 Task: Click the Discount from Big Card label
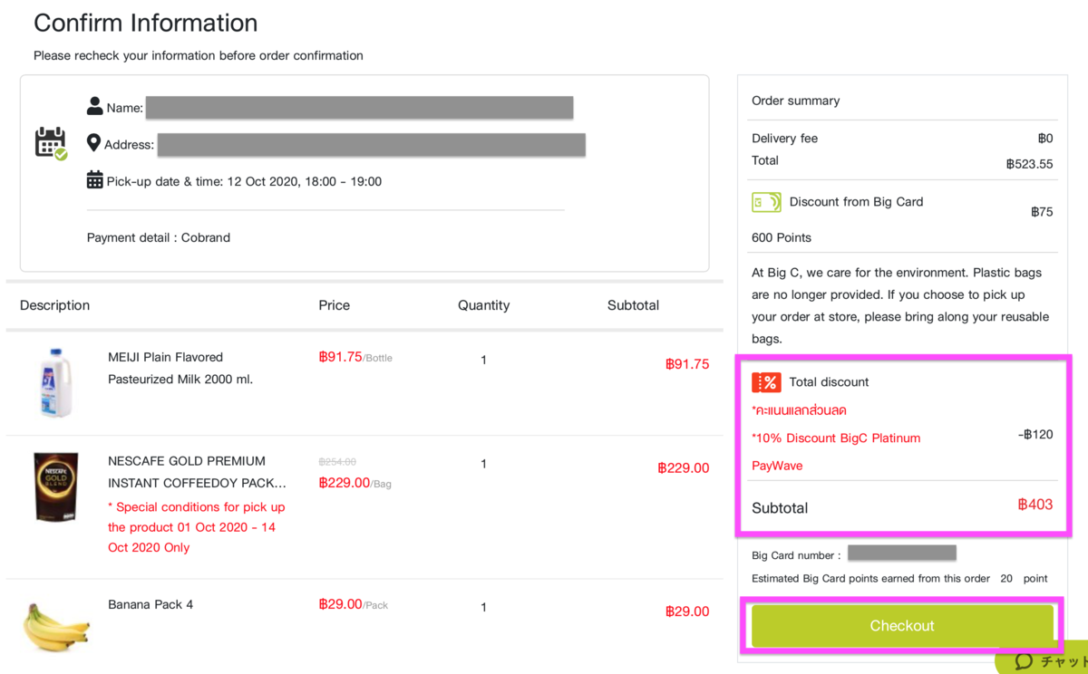click(x=856, y=202)
